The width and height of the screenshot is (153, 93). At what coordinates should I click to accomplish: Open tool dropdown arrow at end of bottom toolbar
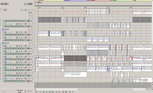75,92
